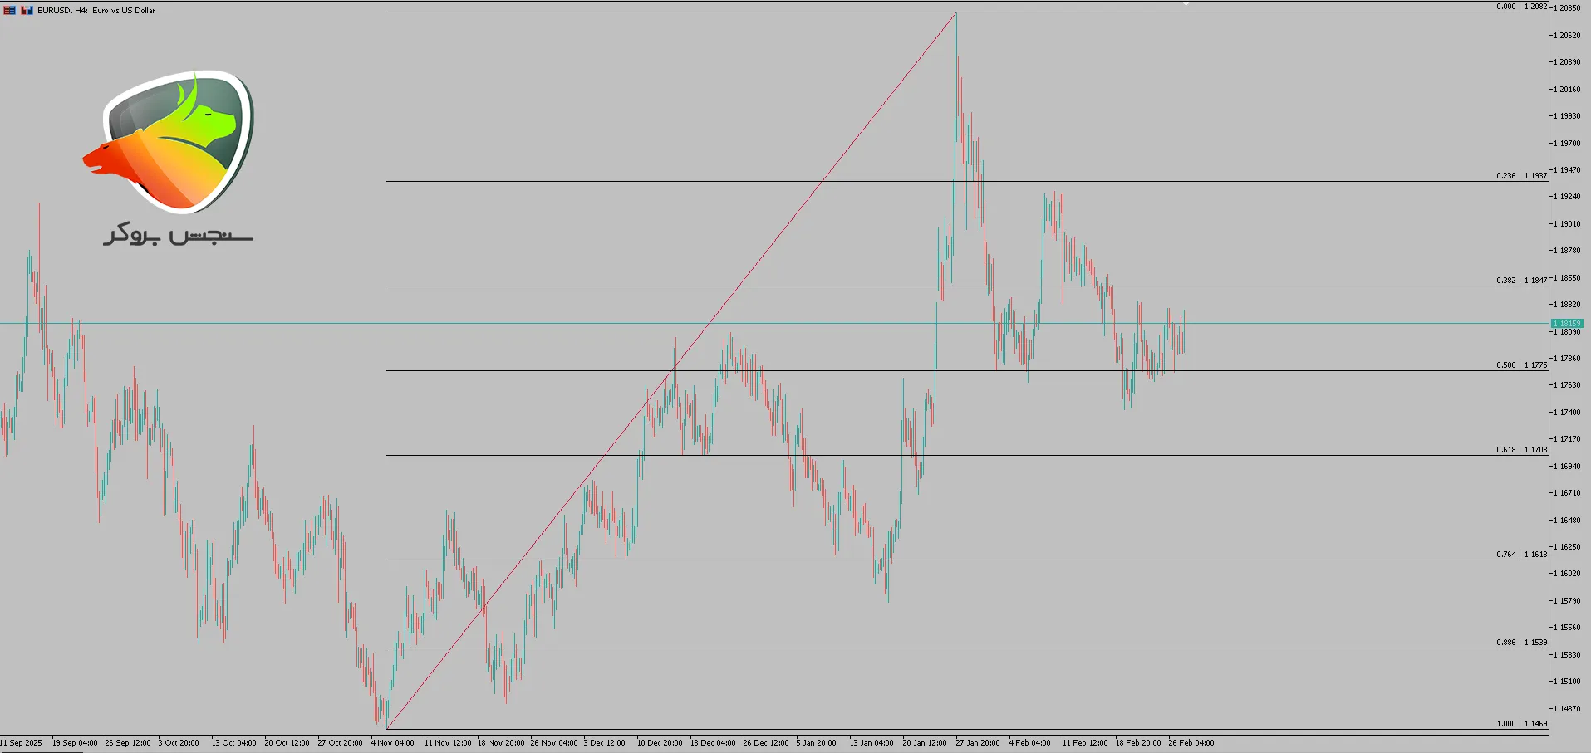Click Fibonacci level label 0.500 | 1.1775

pos(1522,365)
